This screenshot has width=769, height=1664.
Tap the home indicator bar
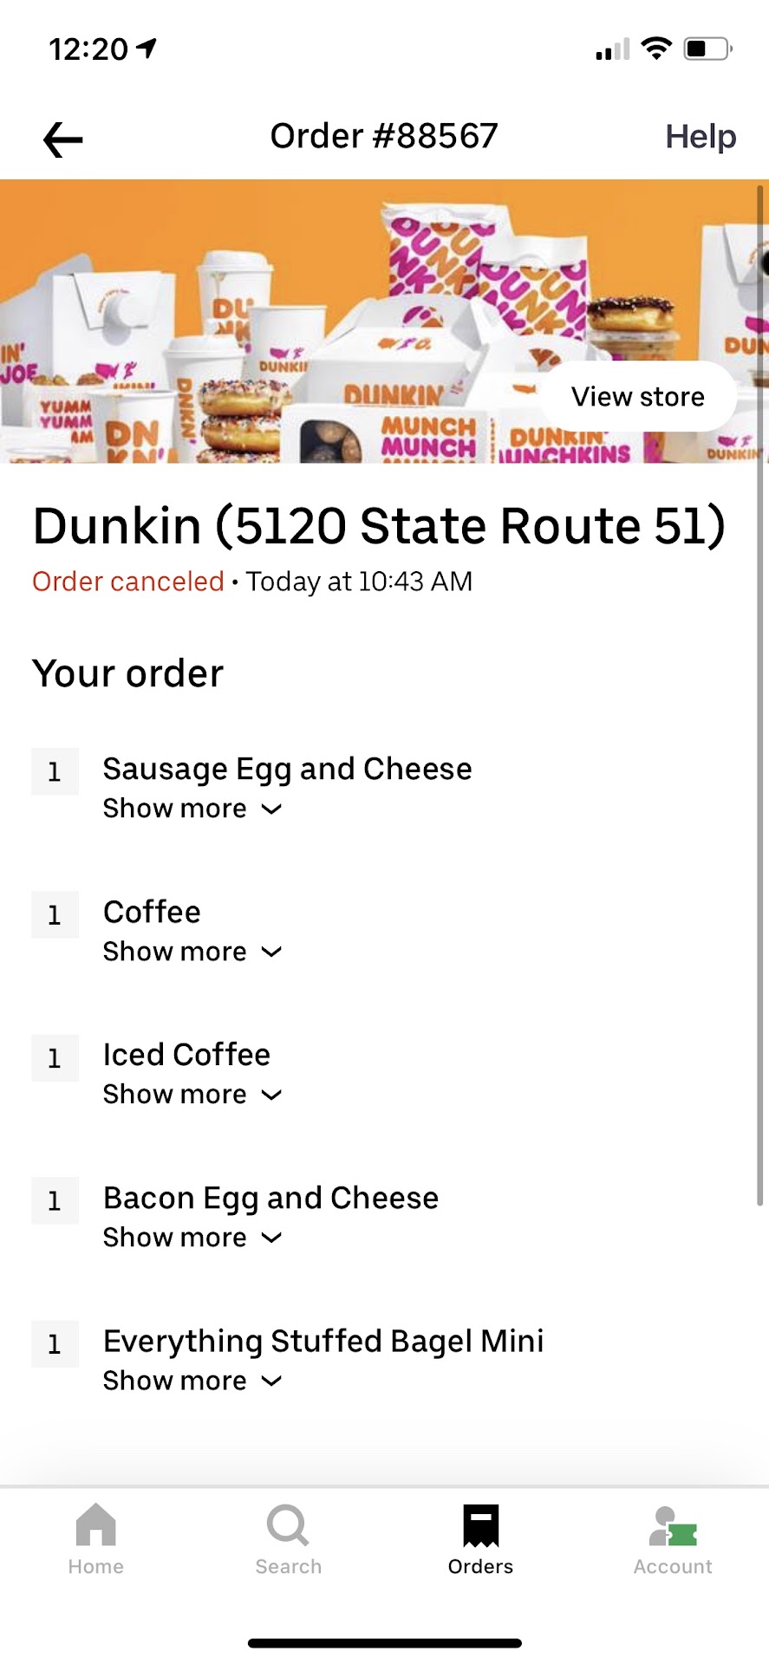point(384,1643)
